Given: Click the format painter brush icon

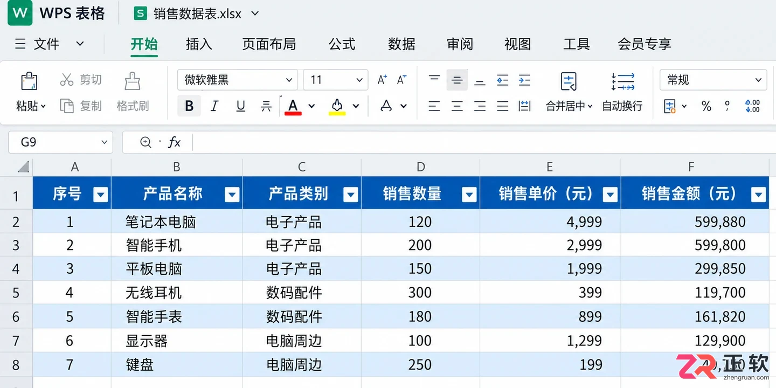Looking at the screenshot, I should [x=133, y=81].
